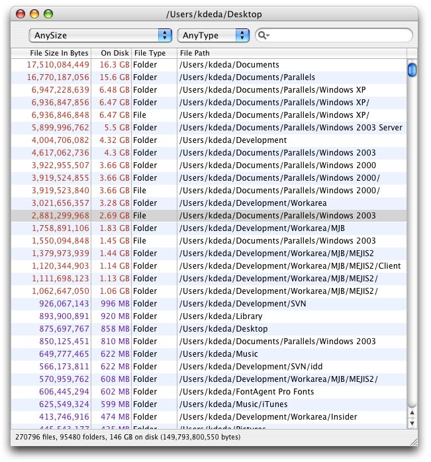Image resolution: width=431 pixels, height=462 pixels.
Task: Select the /Users/kdeda/Development/SVN/idd row
Action: point(209,367)
